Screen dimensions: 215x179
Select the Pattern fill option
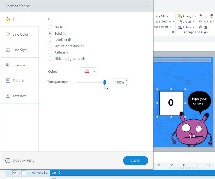[x=50, y=52]
